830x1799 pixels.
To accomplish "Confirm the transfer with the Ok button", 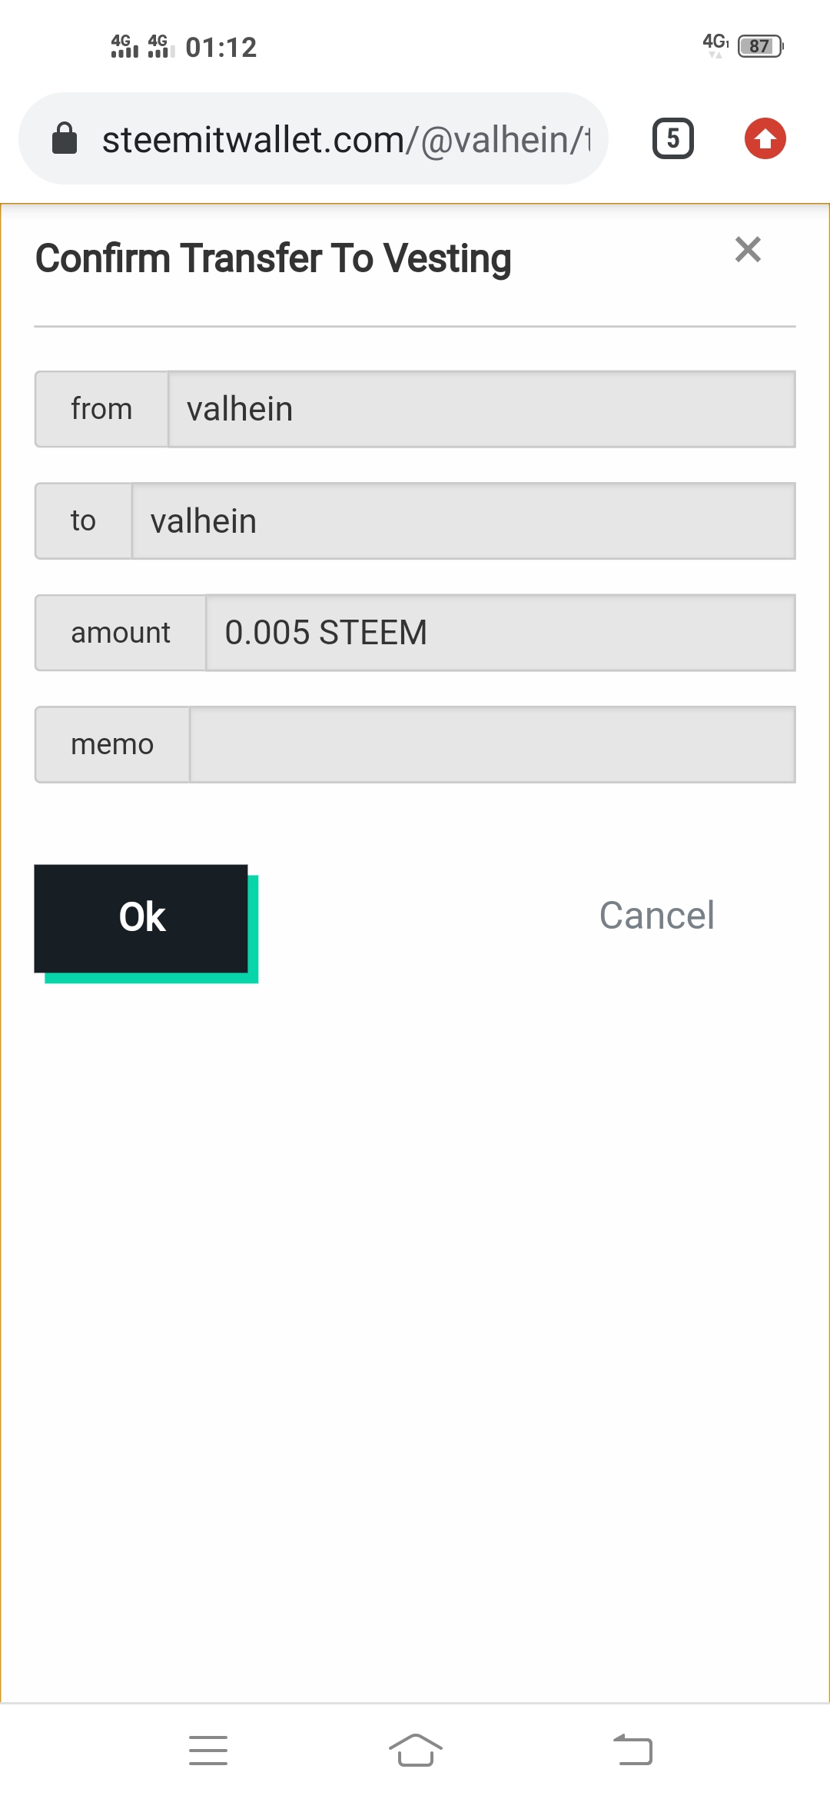I will click(x=141, y=919).
